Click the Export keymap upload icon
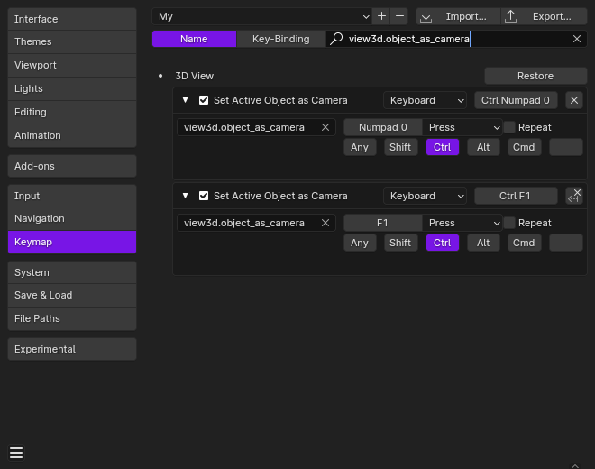The image size is (595, 469). point(511,16)
